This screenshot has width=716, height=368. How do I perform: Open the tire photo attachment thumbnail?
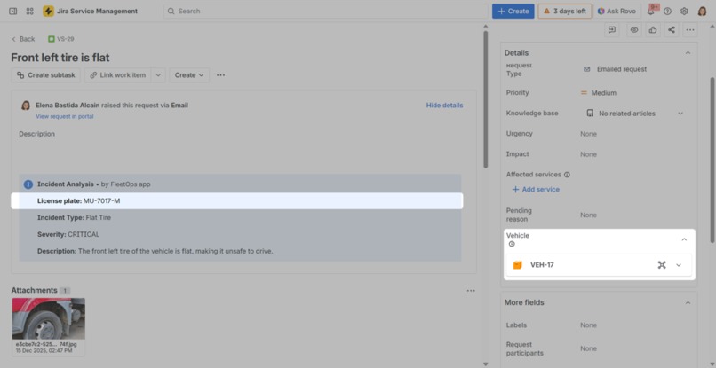[x=48, y=318]
